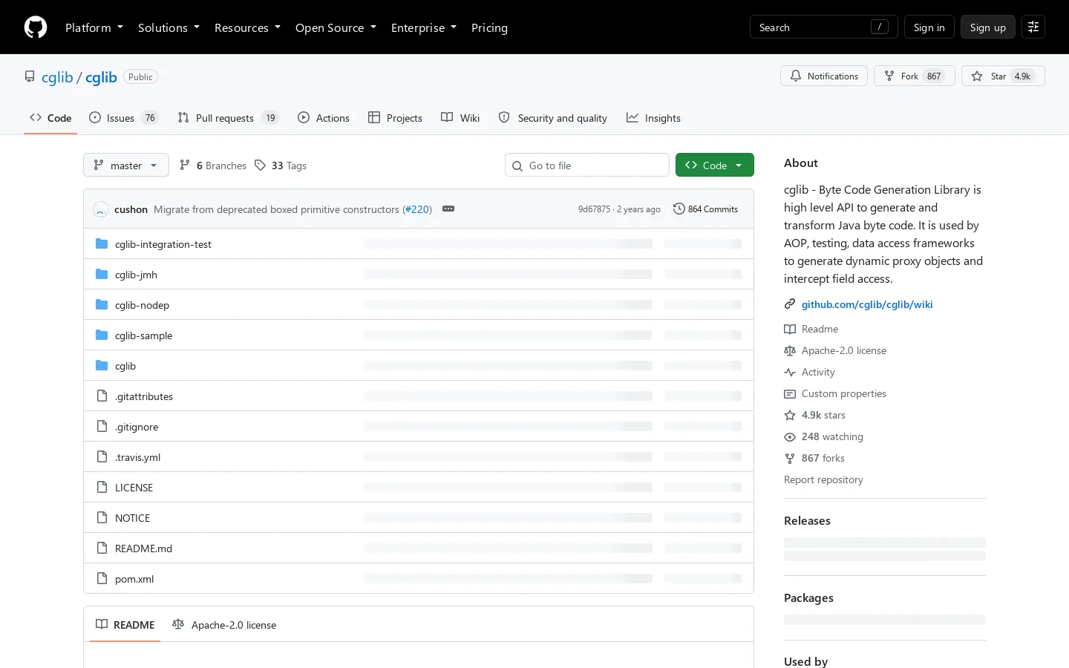
Task: Select the Insights tab
Action: pos(653,118)
